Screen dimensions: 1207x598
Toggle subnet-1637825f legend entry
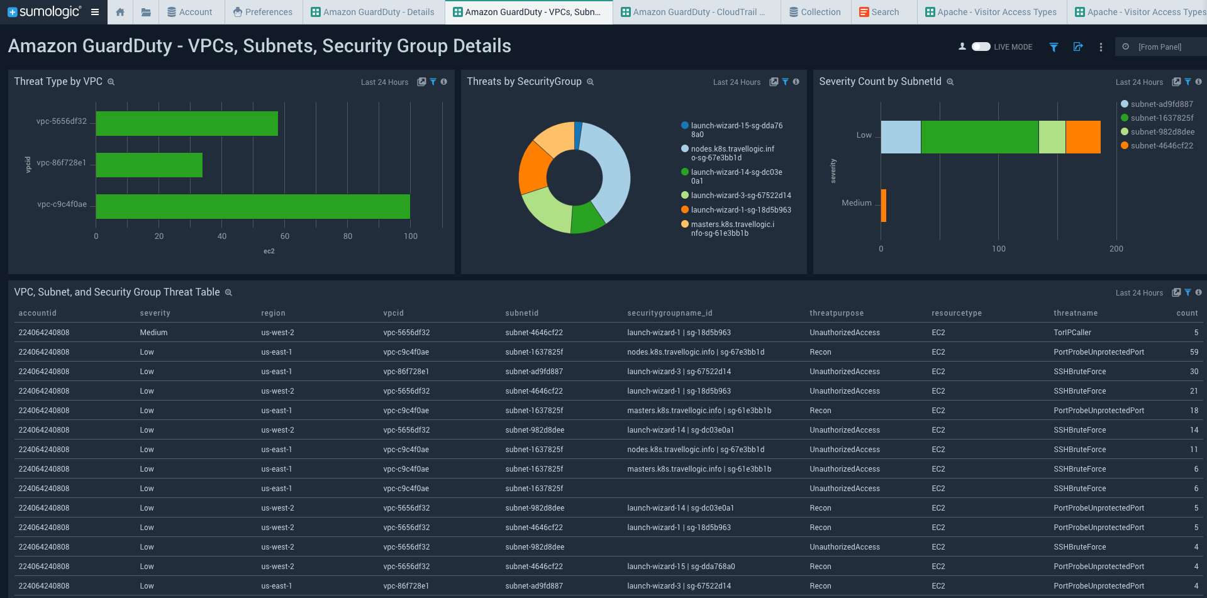[x=1157, y=118]
